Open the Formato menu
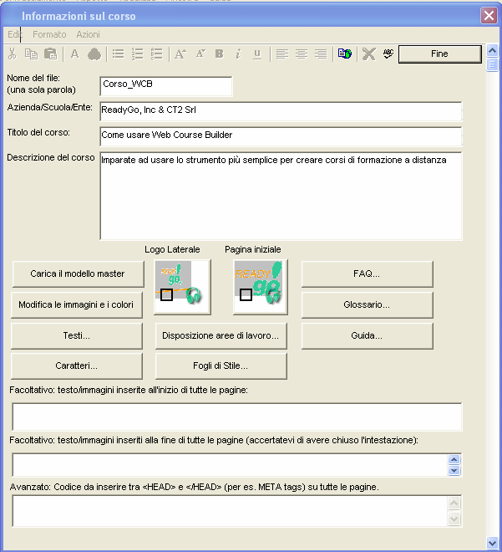This screenshot has width=502, height=552. tap(49, 34)
